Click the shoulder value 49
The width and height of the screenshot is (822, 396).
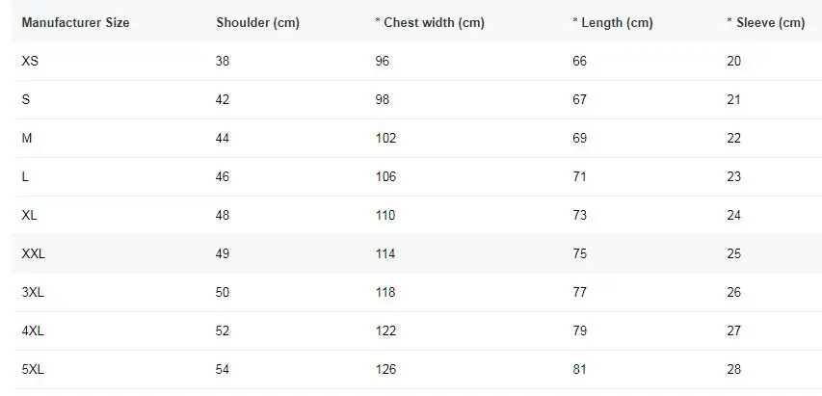[x=223, y=253]
